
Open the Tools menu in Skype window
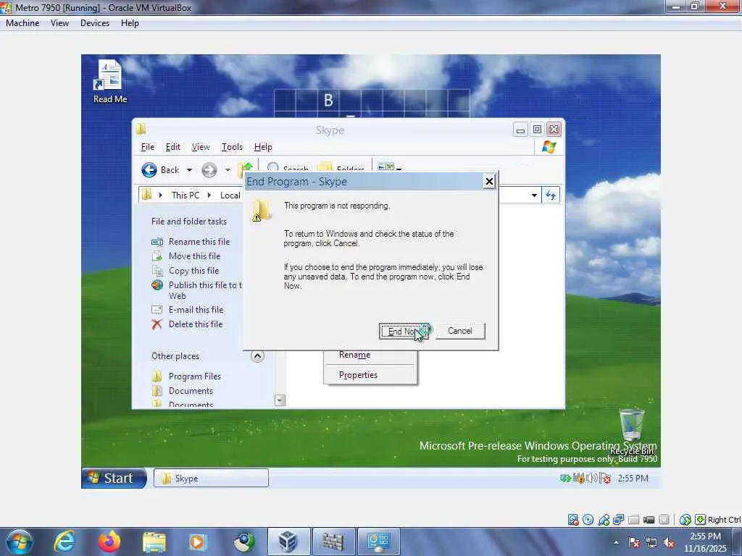pos(232,147)
